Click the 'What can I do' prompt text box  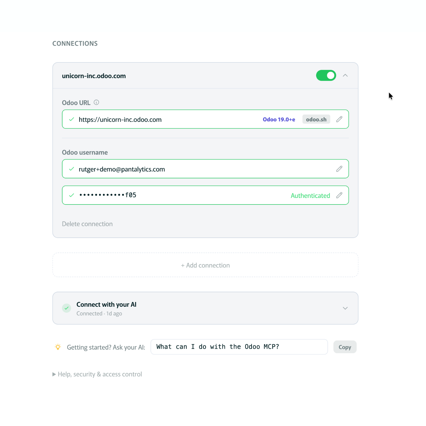click(x=239, y=347)
